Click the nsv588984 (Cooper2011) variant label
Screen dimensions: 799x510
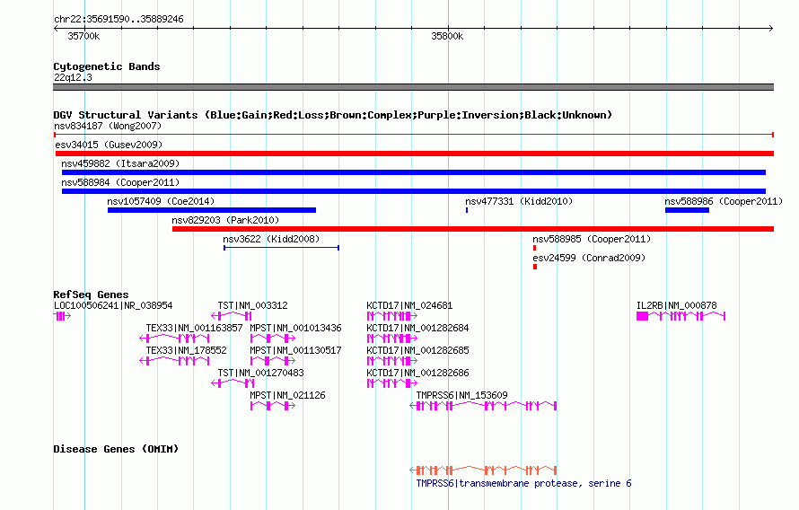click(x=120, y=182)
